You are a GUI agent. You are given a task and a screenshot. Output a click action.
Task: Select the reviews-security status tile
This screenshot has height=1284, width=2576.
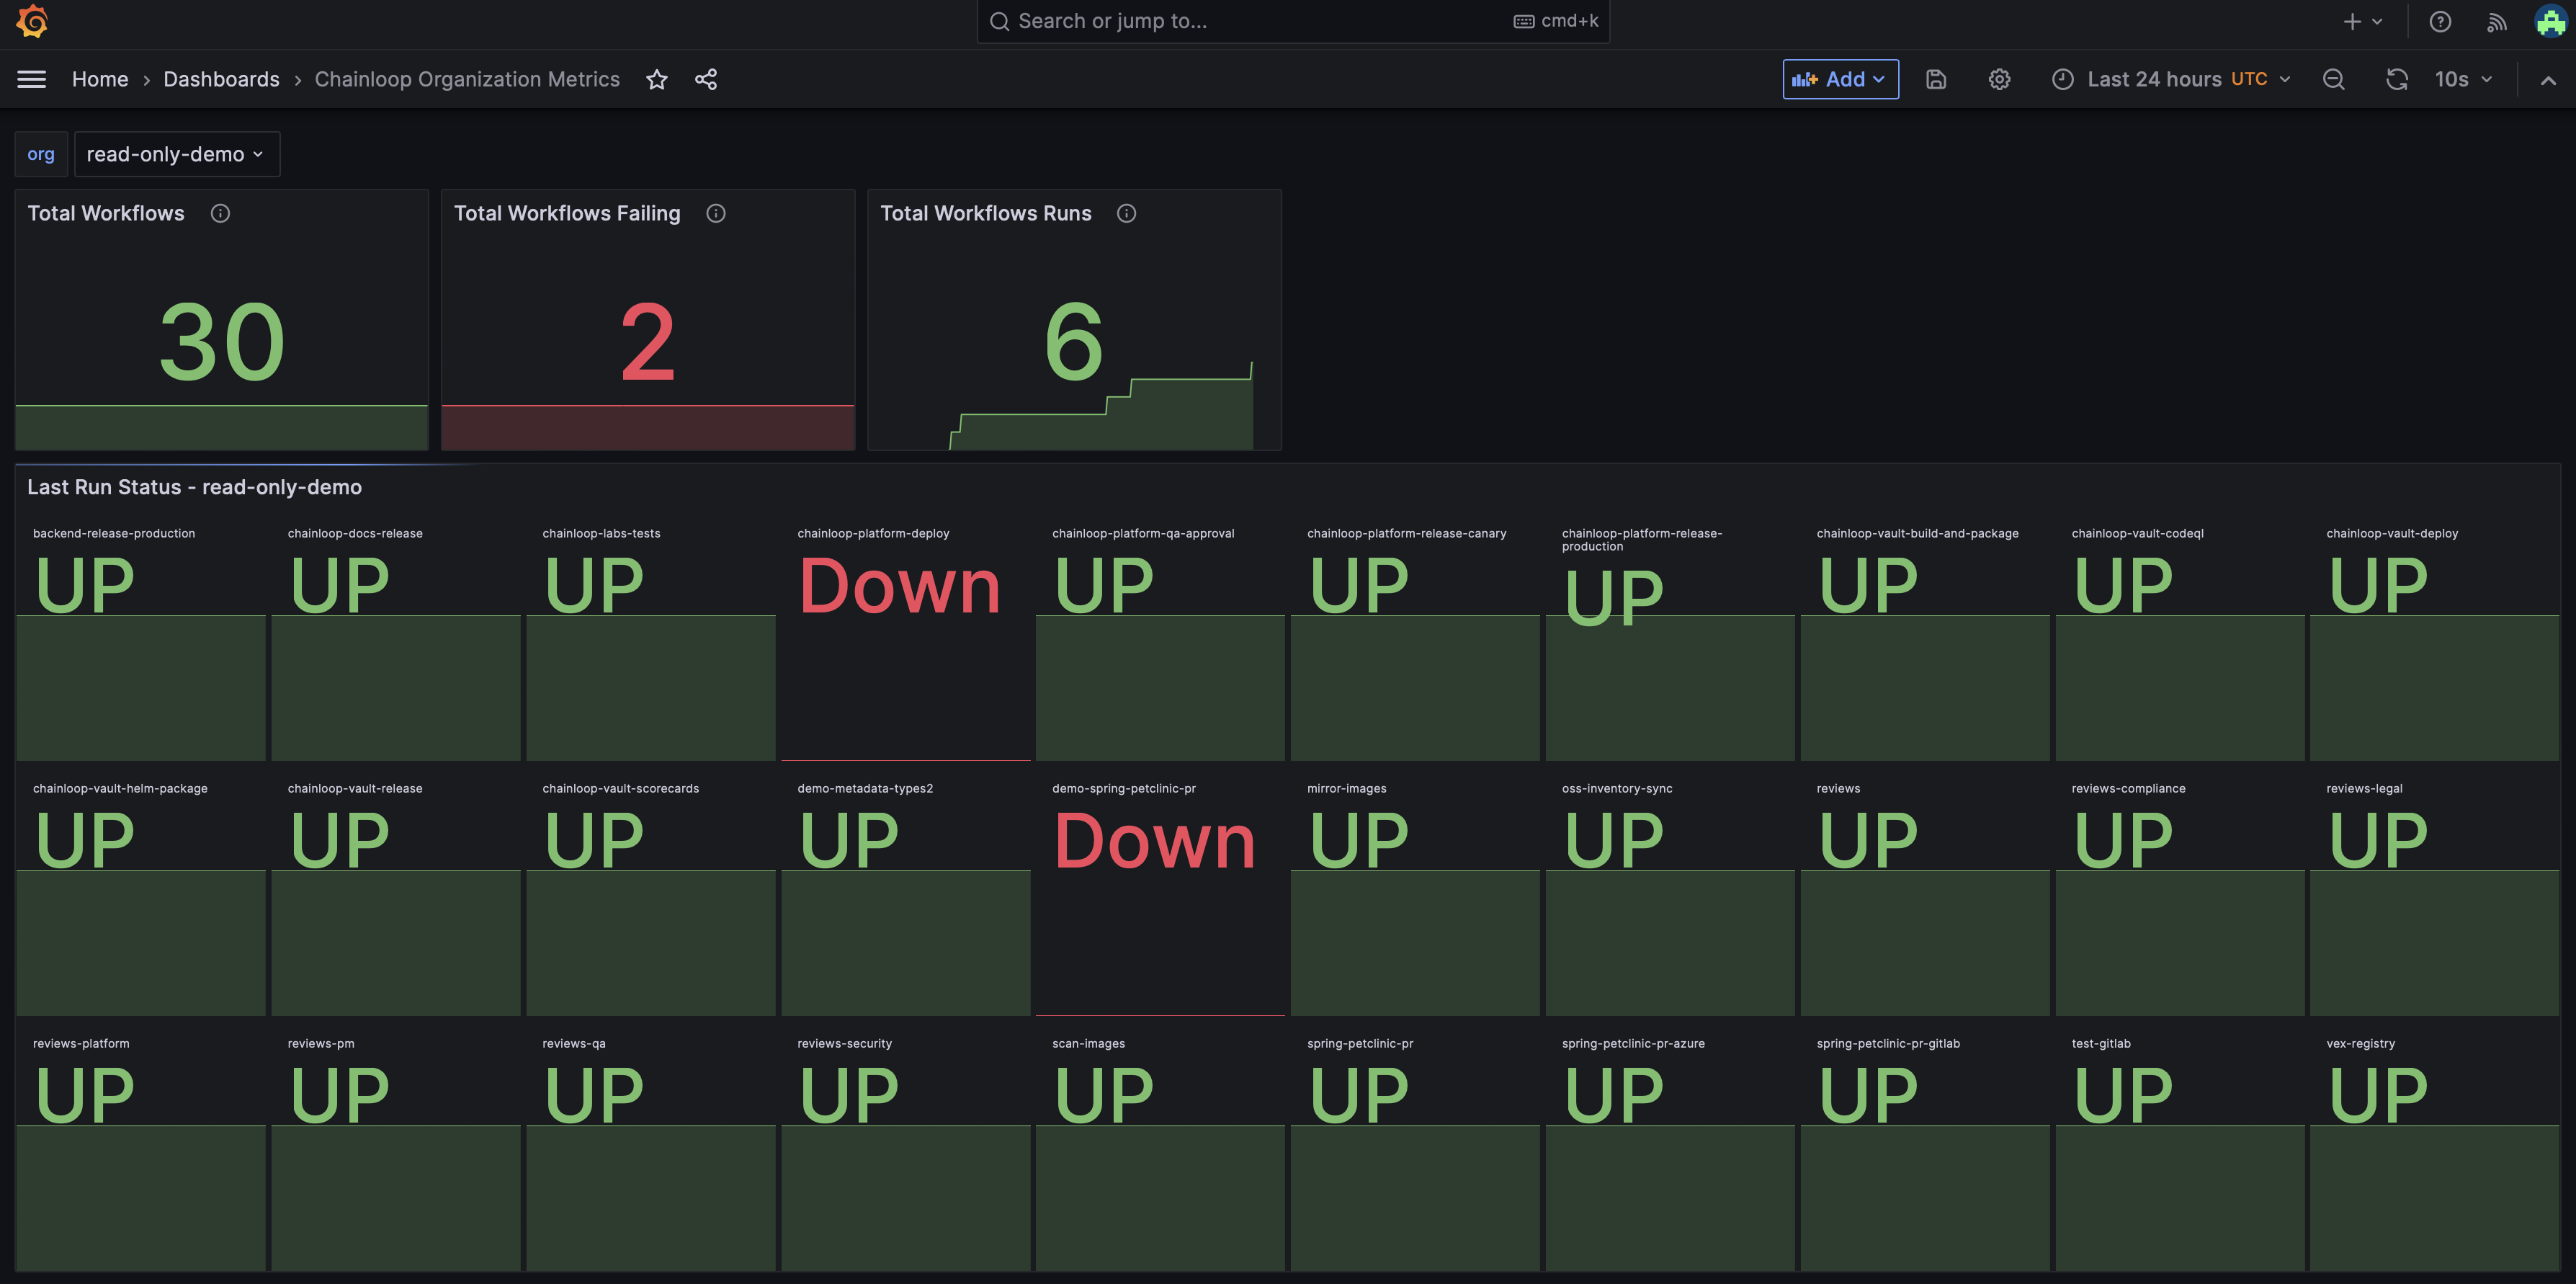coord(906,1150)
